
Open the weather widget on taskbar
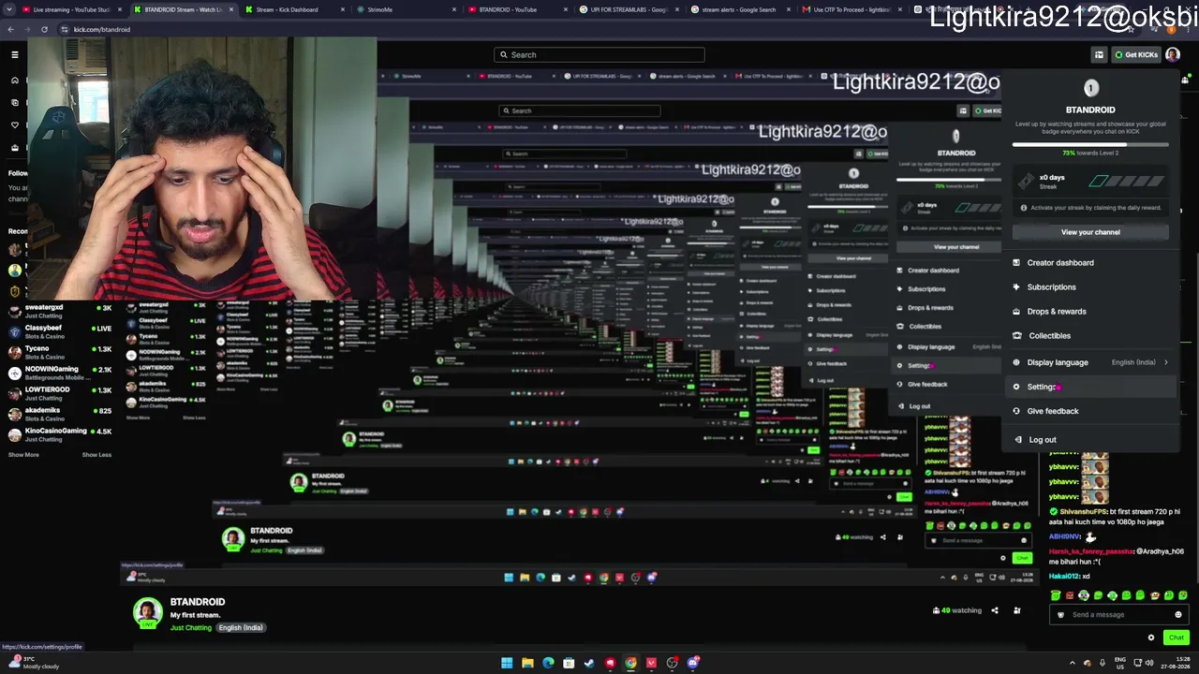coord(33,663)
